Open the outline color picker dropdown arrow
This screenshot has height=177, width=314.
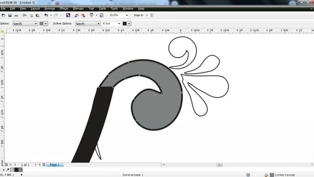click(x=129, y=24)
